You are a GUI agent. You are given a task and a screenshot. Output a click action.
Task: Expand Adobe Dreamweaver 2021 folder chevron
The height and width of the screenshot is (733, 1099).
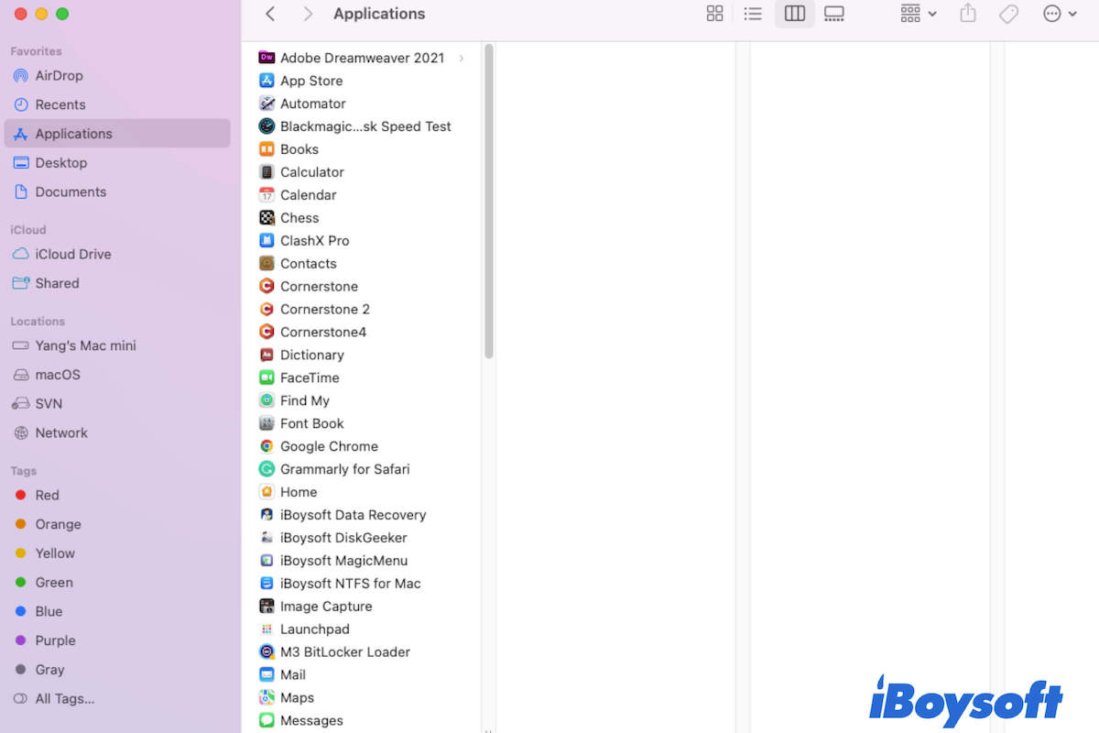[461, 57]
